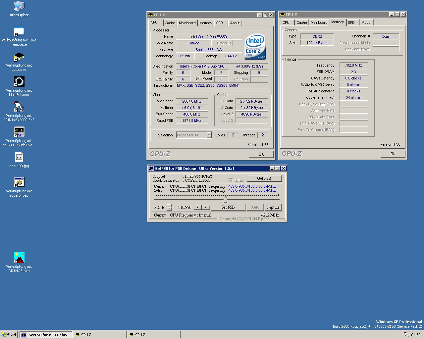Select the MemSet.exe shortcut icon
This screenshot has height=339, width=424.
(x=19, y=82)
